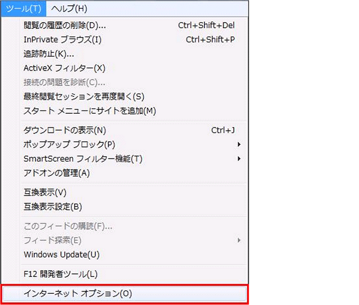Choose スタート メニューにサイトを追加
Image resolution: width=359 pixels, height=305 pixels.
click(90, 111)
